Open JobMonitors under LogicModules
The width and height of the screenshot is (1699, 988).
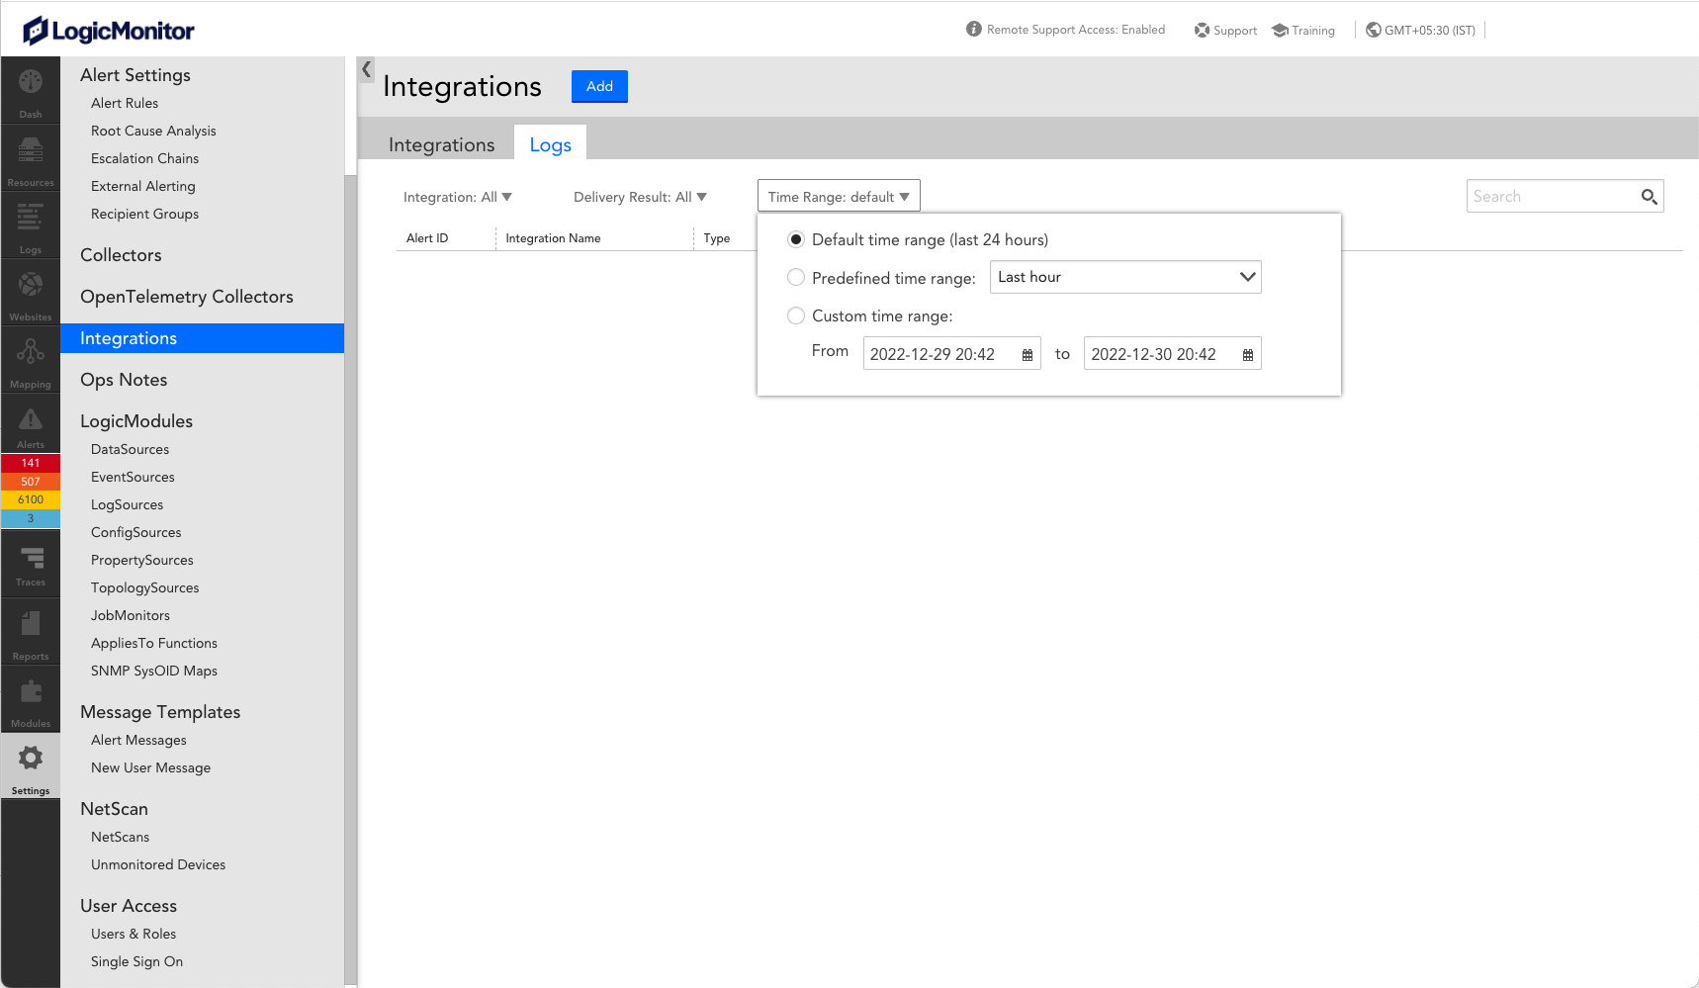point(131,615)
